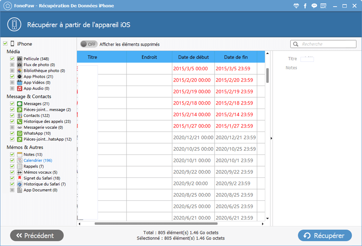Screen dimensions: 362x246
Task: Uncheck the Messages (21) checkbox
Action: pyautogui.click(x=12, y=104)
